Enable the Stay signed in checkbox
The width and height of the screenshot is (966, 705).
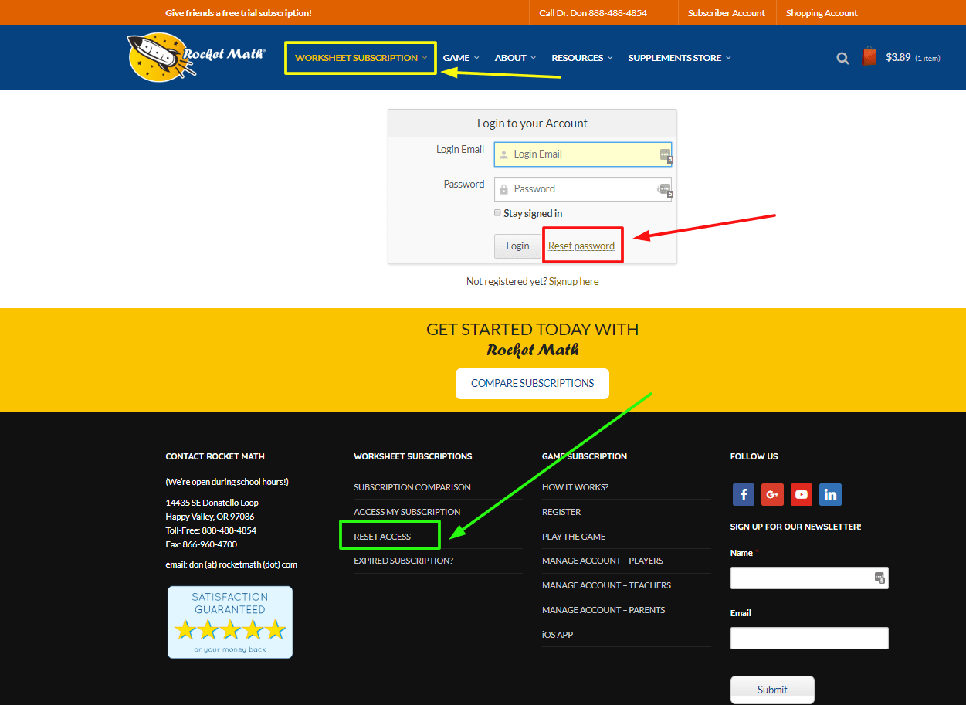pos(497,212)
